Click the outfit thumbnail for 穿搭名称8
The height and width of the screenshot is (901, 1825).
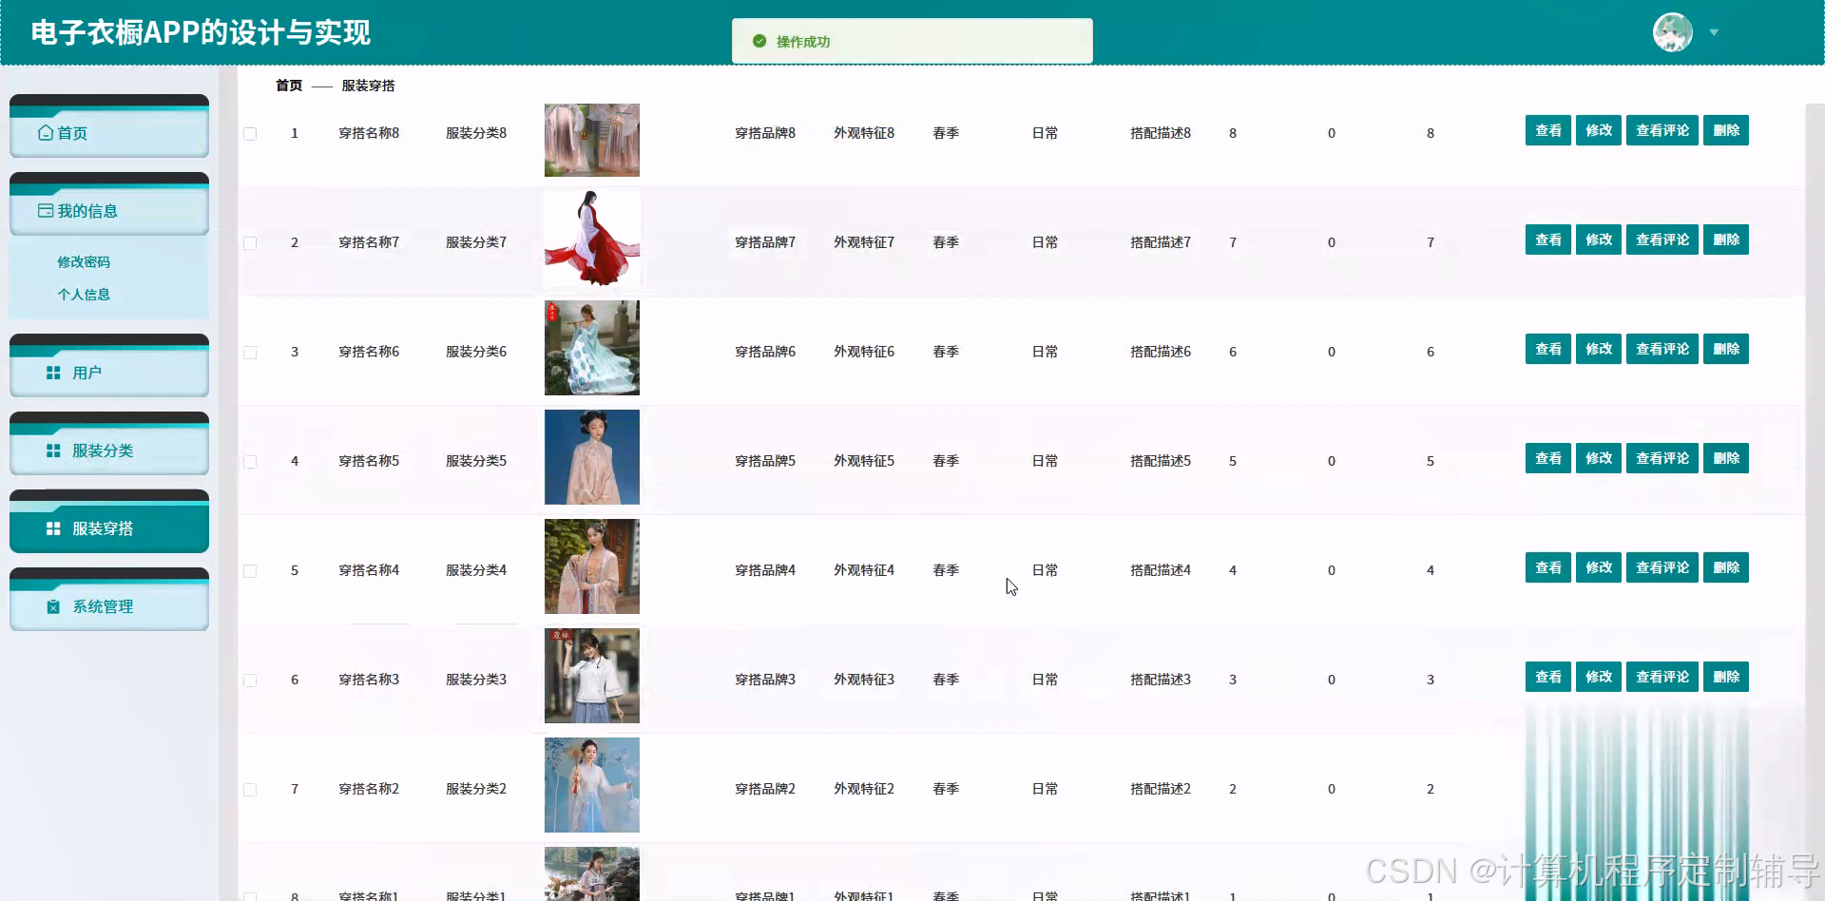pyautogui.click(x=592, y=140)
